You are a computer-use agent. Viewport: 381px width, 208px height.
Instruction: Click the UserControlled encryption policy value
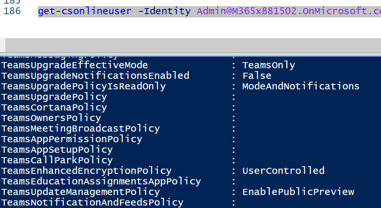283,171
